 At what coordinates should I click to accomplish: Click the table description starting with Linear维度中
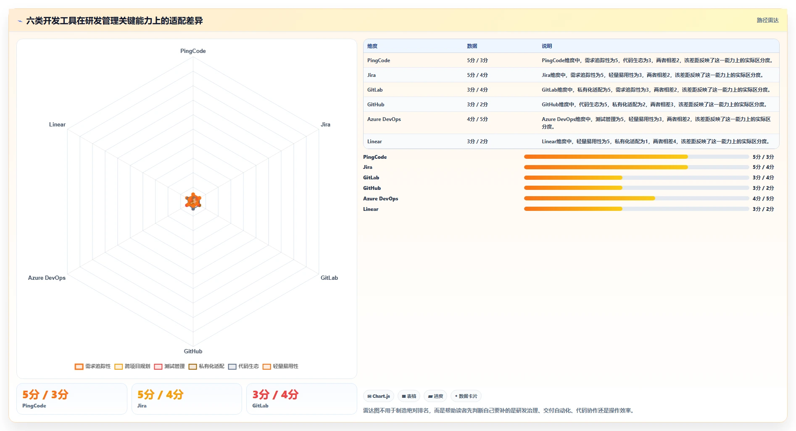coord(656,142)
